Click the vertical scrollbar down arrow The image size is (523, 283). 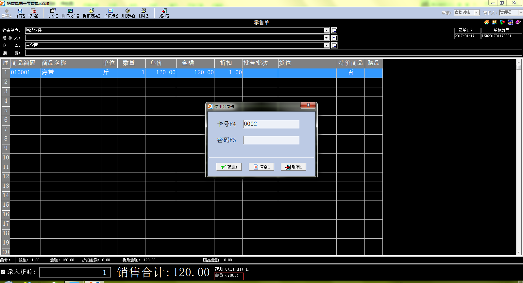tap(518, 252)
